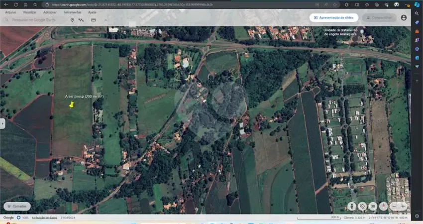The height and width of the screenshot is (224, 423).
Task: Open the Ferramentas menu
Action: pos(72,11)
